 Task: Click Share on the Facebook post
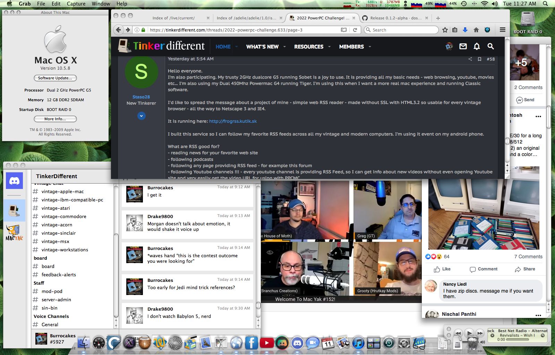coord(525,269)
